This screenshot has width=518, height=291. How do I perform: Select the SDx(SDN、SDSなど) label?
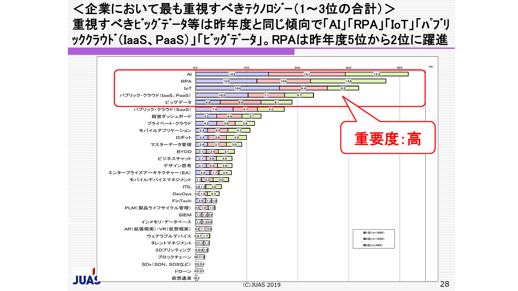pyautogui.click(x=167, y=264)
